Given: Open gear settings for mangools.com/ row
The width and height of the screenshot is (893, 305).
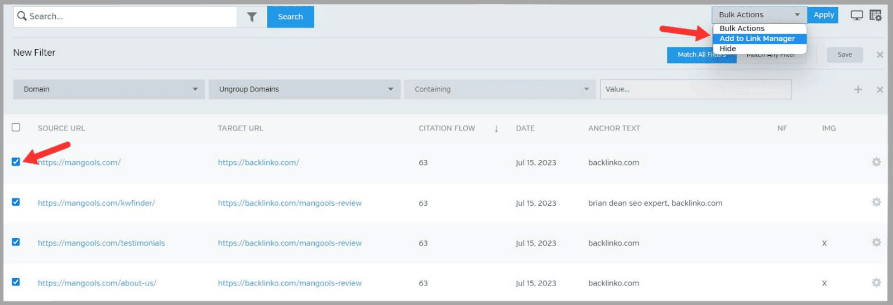Looking at the screenshot, I should coord(876,162).
